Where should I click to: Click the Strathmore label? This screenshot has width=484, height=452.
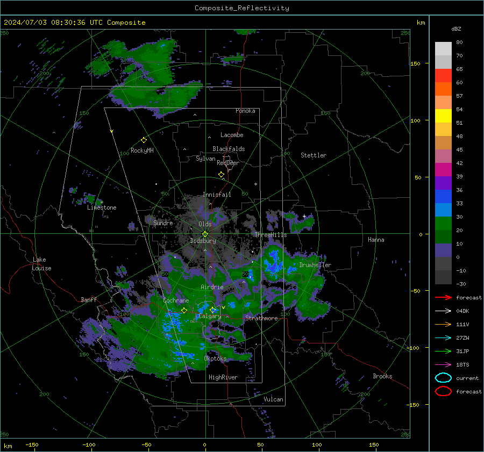(261, 318)
